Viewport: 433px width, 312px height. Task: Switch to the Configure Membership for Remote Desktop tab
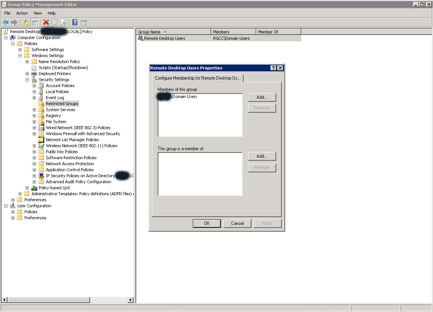(x=198, y=78)
